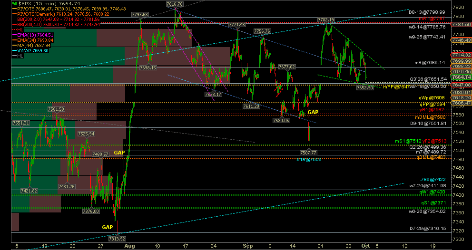
Task: Select the yellow PIVOTS legend entry
Action: point(69,9)
